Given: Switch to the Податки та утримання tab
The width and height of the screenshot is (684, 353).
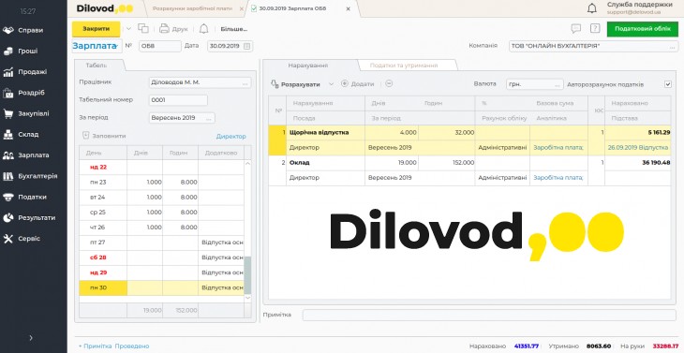Looking at the screenshot, I should tap(404, 66).
